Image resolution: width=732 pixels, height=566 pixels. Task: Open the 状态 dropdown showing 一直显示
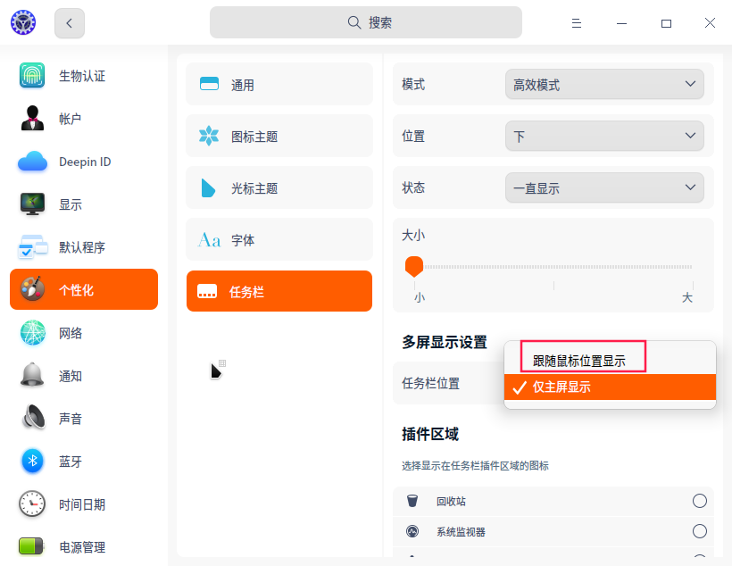(604, 187)
